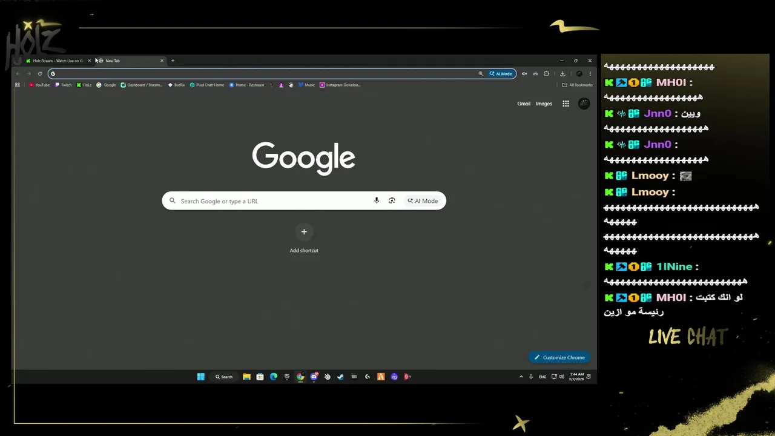This screenshot has height=436, width=775.
Task: Expand the All Bookmarks folder
Action: [577, 85]
